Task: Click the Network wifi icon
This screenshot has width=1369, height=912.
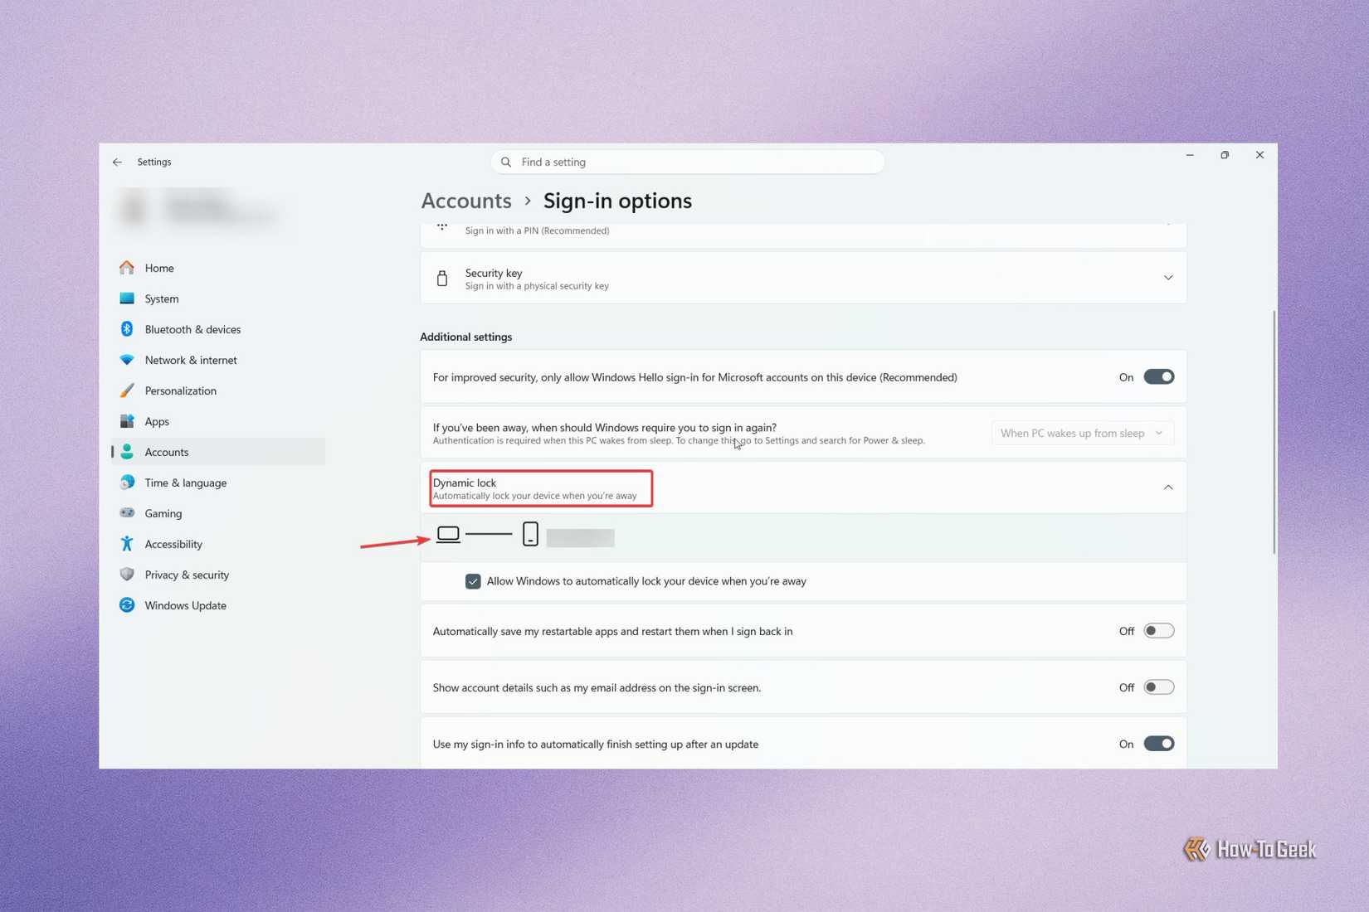Action: (127, 360)
